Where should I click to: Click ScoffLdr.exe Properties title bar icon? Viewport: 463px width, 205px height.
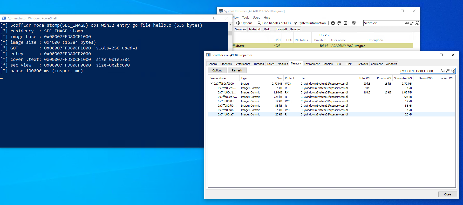208,55
